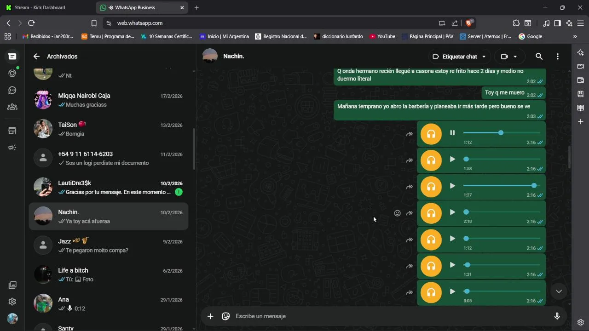Record a voice message with microphone
Image resolution: width=589 pixels, height=331 pixels.
click(557, 316)
